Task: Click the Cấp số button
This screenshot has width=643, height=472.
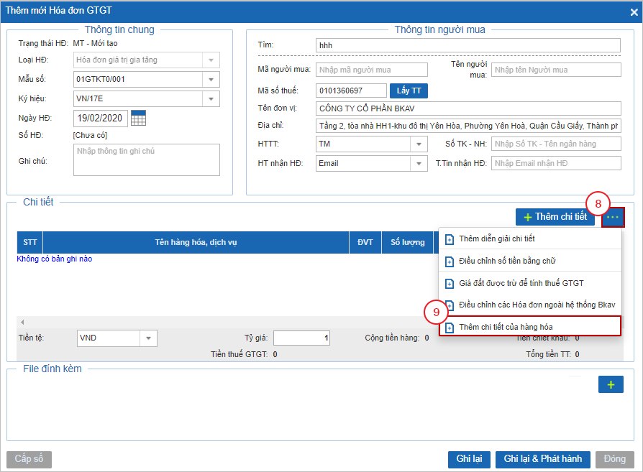Action: (x=29, y=459)
